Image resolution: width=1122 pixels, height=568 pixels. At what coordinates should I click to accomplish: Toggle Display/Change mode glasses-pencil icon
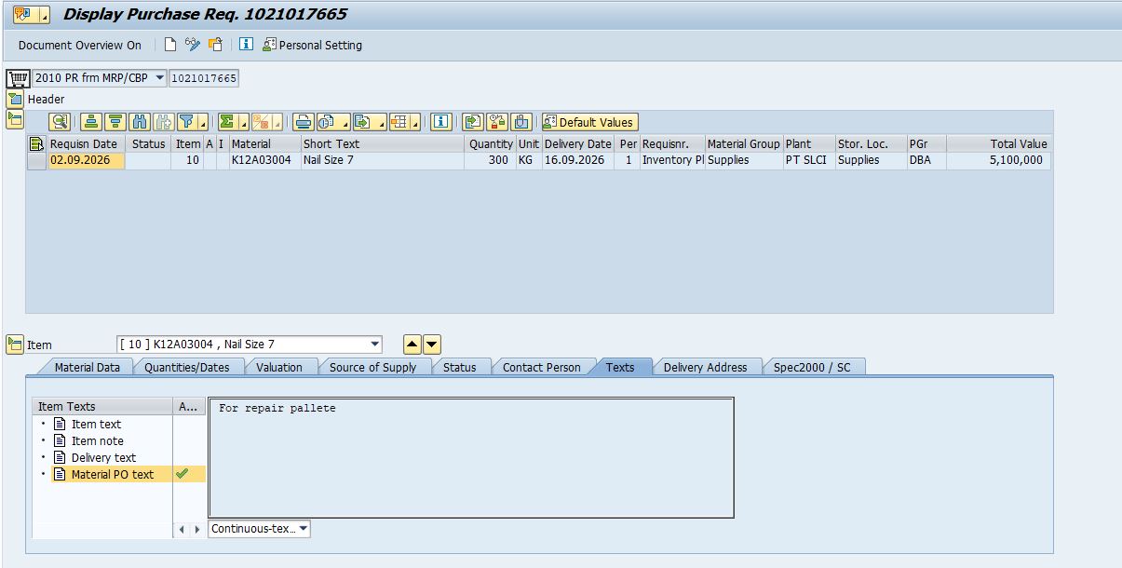[x=193, y=45]
